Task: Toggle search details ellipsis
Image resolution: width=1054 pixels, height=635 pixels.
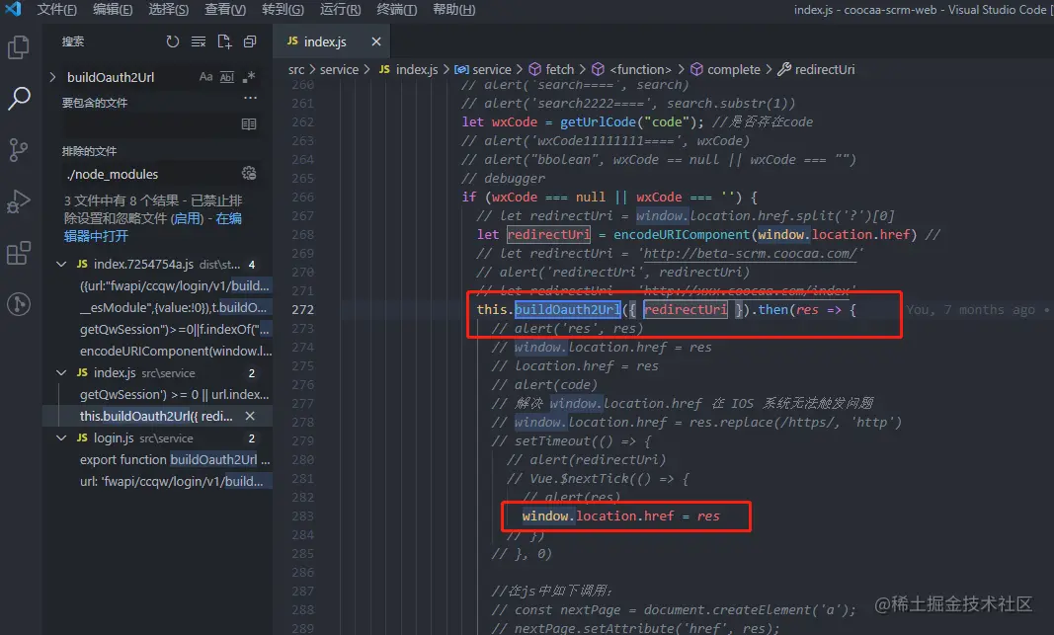Action: 250,98
